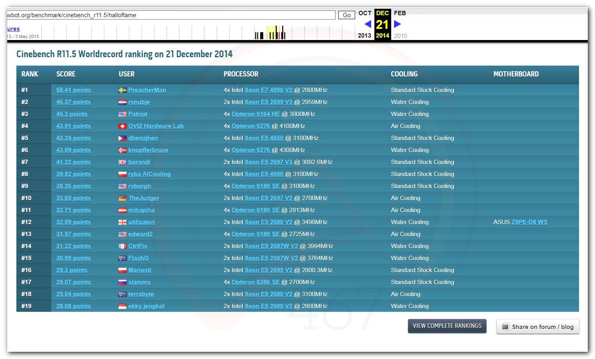Open the Opteron 6386 SE processor link

tap(255, 282)
